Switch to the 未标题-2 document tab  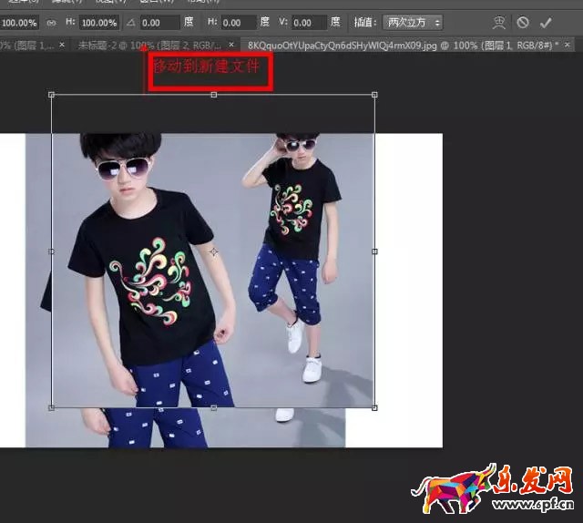tap(146, 44)
